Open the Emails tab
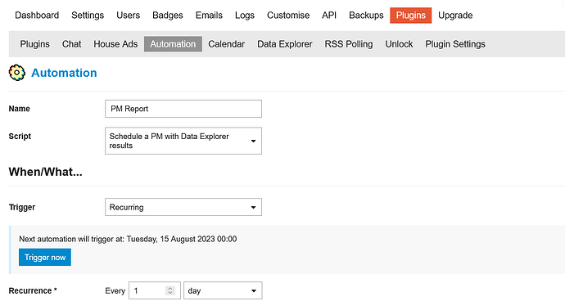Screen dimensions: 565x301 coord(209,15)
